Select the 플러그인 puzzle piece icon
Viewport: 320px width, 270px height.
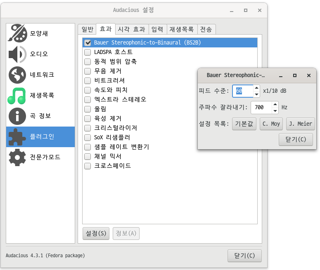pos(17,137)
